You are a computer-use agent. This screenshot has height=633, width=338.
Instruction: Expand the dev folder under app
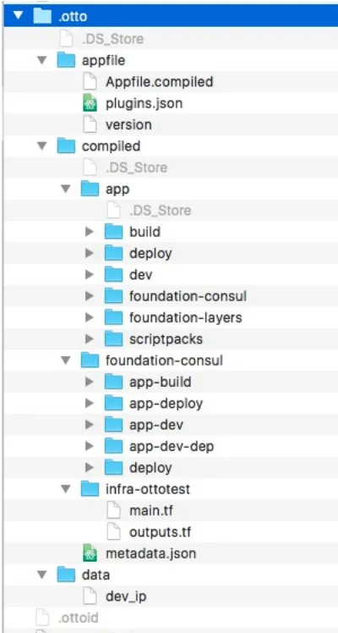tap(90, 274)
